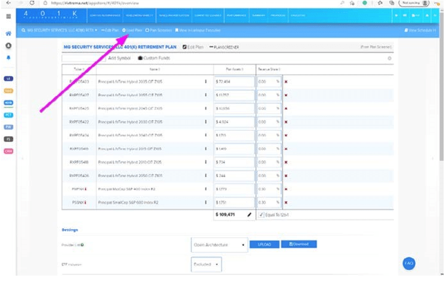Open the three-dot menu for Principal LifeTime Hybrid 2035
This screenshot has width=446, height=281.
click(x=205, y=81)
